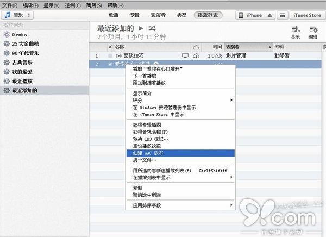Image resolution: width=326 pixels, height=237 pixels.
Task: Switch to the 播放列表 tab
Action: click(x=208, y=15)
